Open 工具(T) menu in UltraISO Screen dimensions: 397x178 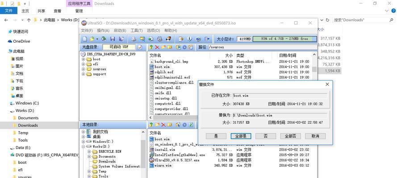(137, 31)
